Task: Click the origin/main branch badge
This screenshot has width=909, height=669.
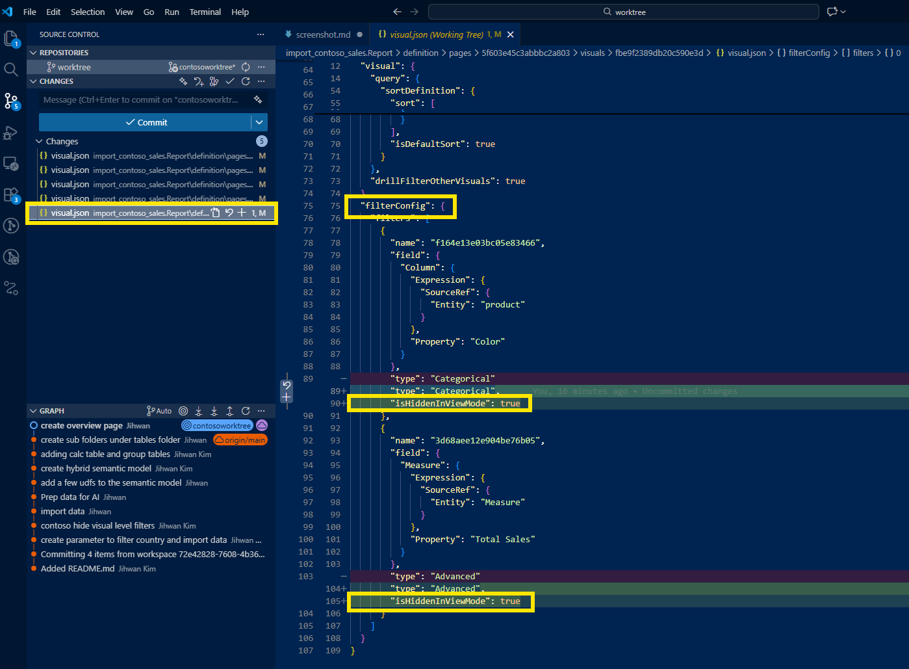Action: click(x=240, y=440)
